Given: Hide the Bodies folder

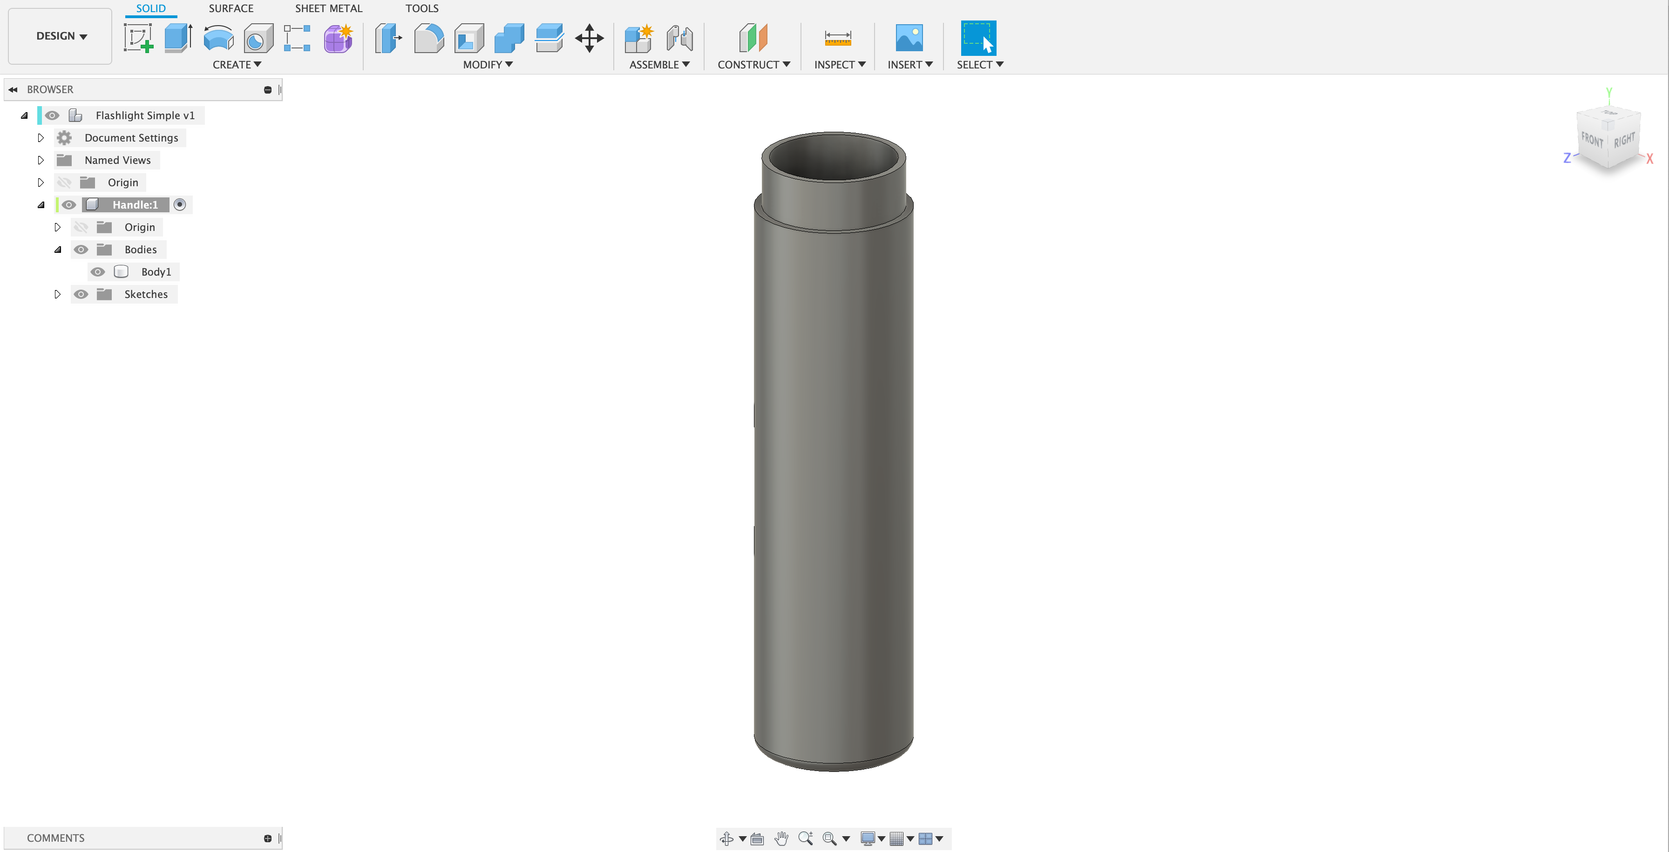Looking at the screenshot, I should click(x=81, y=250).
